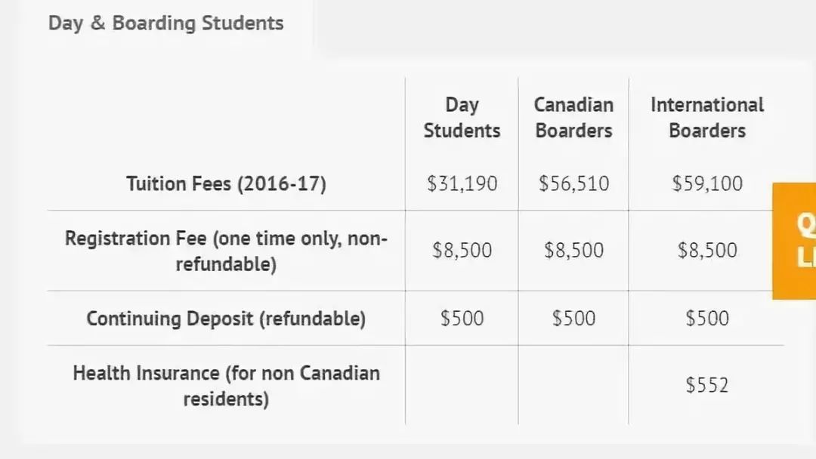The image size is (816, 459).
Task: Open the Day & Boarding Students tab
Action: click(x=166, y=23)
